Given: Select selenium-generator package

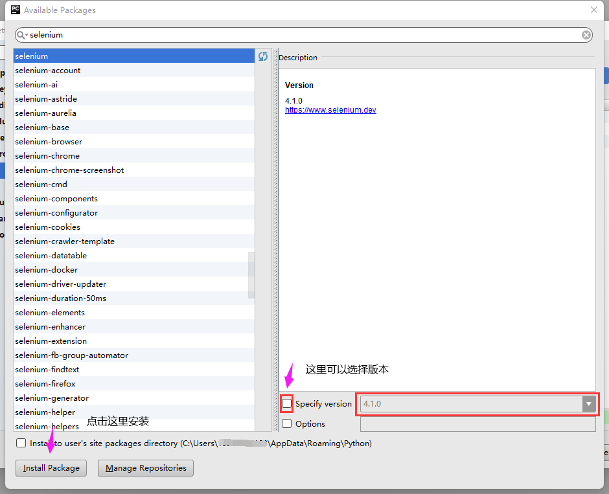Looking at the screenshot, I should click(134, 398).
